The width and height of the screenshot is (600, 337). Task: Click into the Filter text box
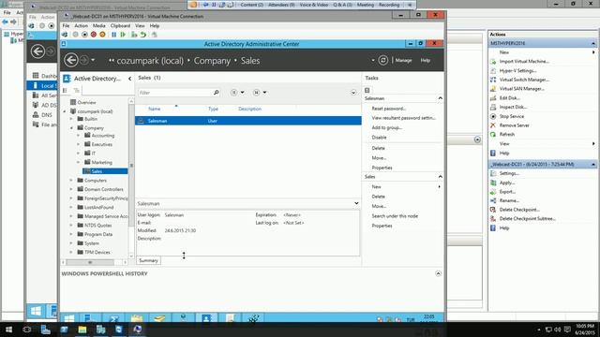(x=175, y=93)
